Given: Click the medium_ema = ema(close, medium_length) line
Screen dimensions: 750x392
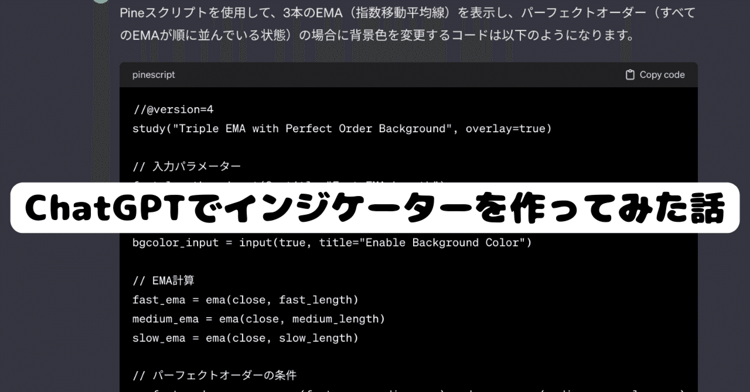Looking at the screenshot, I should pyautogui.click(x=258, y=319).
